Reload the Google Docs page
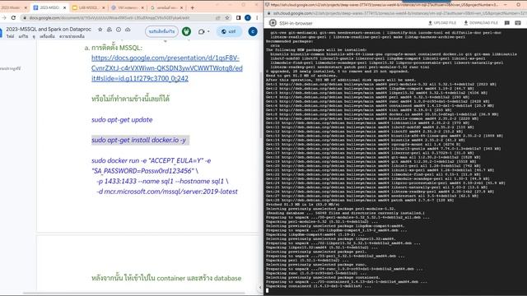Screen dimensions: 527x296 pos(13,17)
